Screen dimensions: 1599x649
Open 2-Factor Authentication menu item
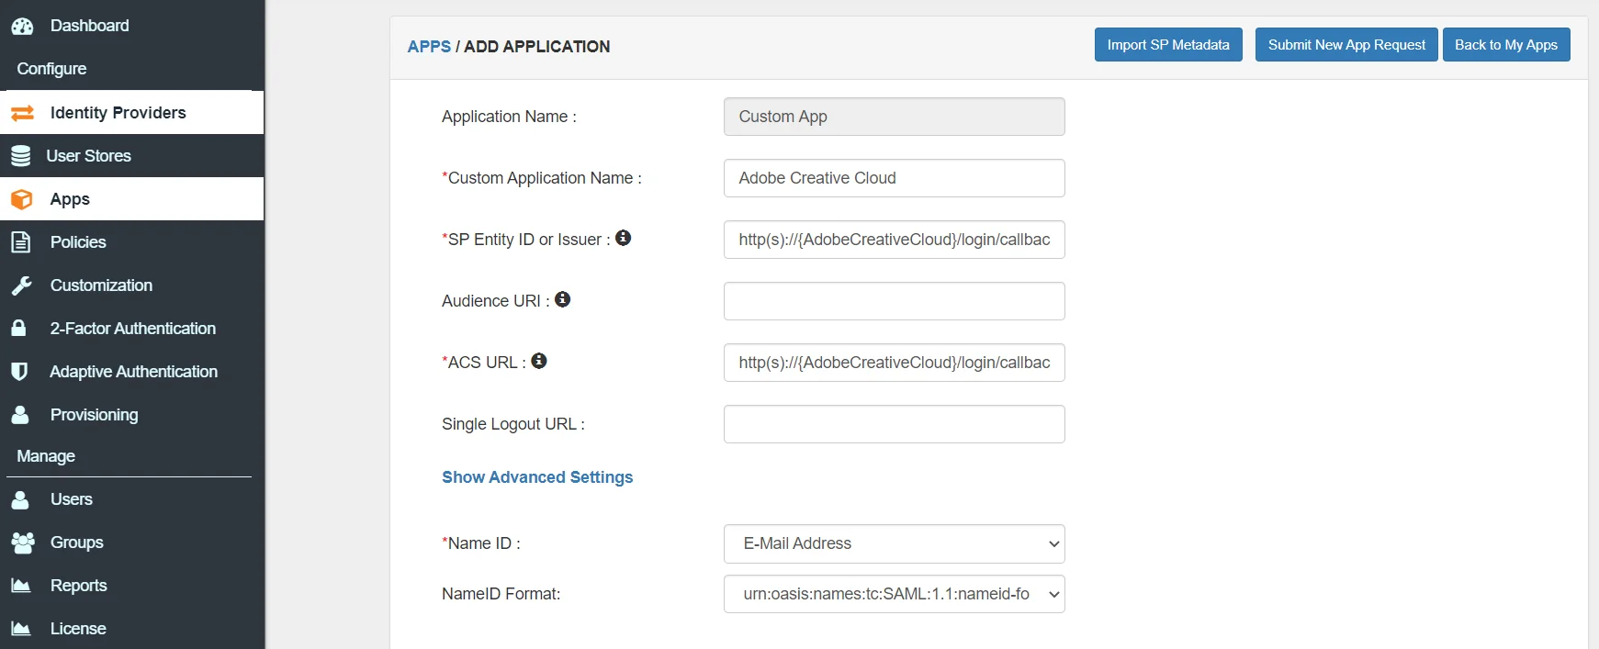132,329
